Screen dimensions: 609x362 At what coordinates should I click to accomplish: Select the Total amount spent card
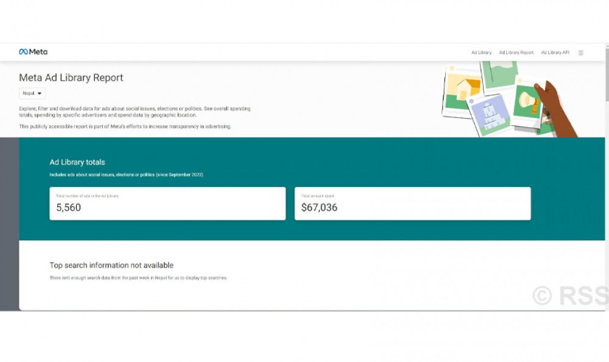[412, 203]
